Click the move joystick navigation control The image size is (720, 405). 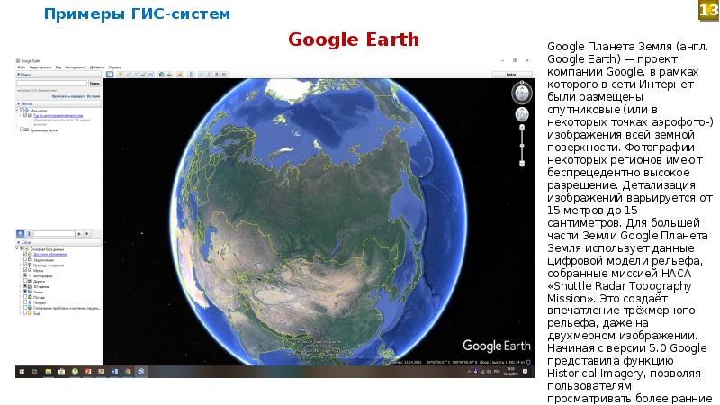pyautogui.click(x=522, y=115)
